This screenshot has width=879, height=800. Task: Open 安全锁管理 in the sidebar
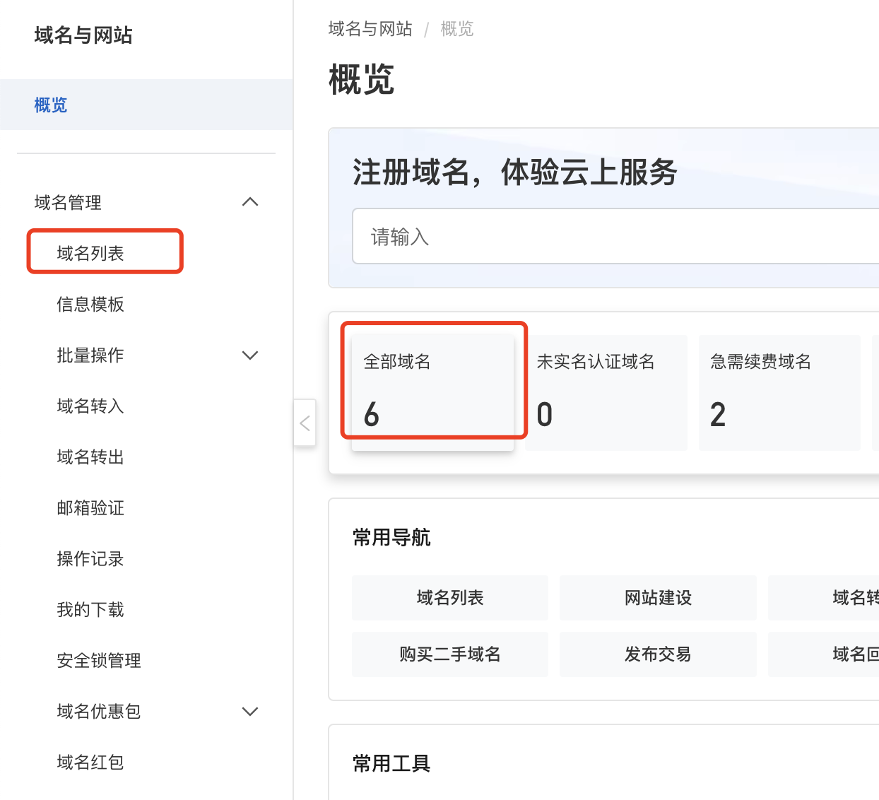[x=99, y=661]
